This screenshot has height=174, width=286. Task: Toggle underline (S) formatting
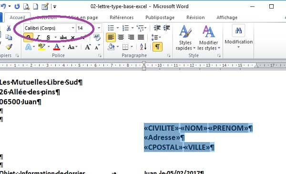48,37
